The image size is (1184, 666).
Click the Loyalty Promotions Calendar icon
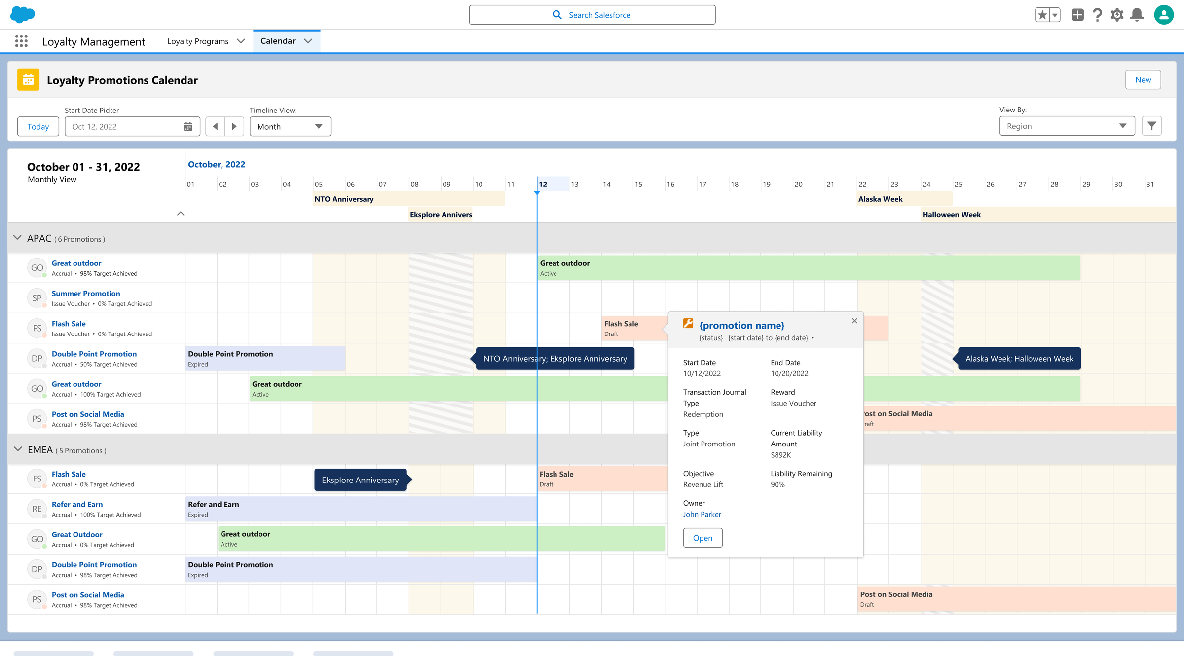[28, 79]
